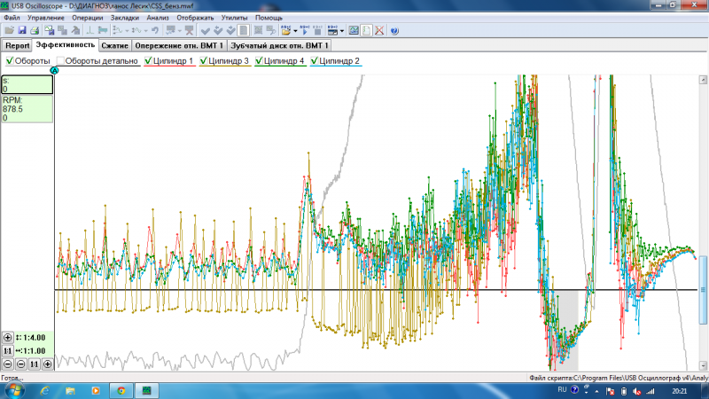Zoom in vertically with the plus button
The width and height of the screenshot is (709, 399).
click(8, 338)
